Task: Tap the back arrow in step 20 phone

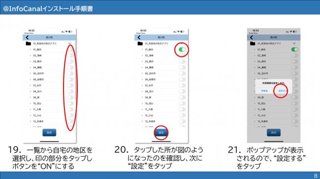Action: [x=139, y=37]
